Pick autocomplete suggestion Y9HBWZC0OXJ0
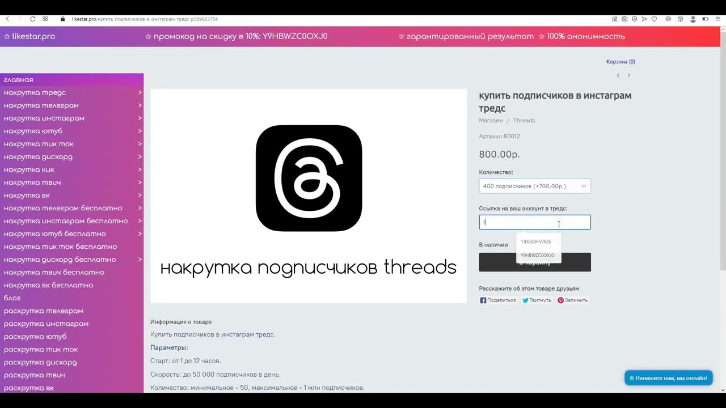726x408 pixels. tap(537, 256)
